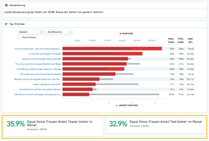
Task: Click the Lesezeit column header
Action: tap(190, 40)
